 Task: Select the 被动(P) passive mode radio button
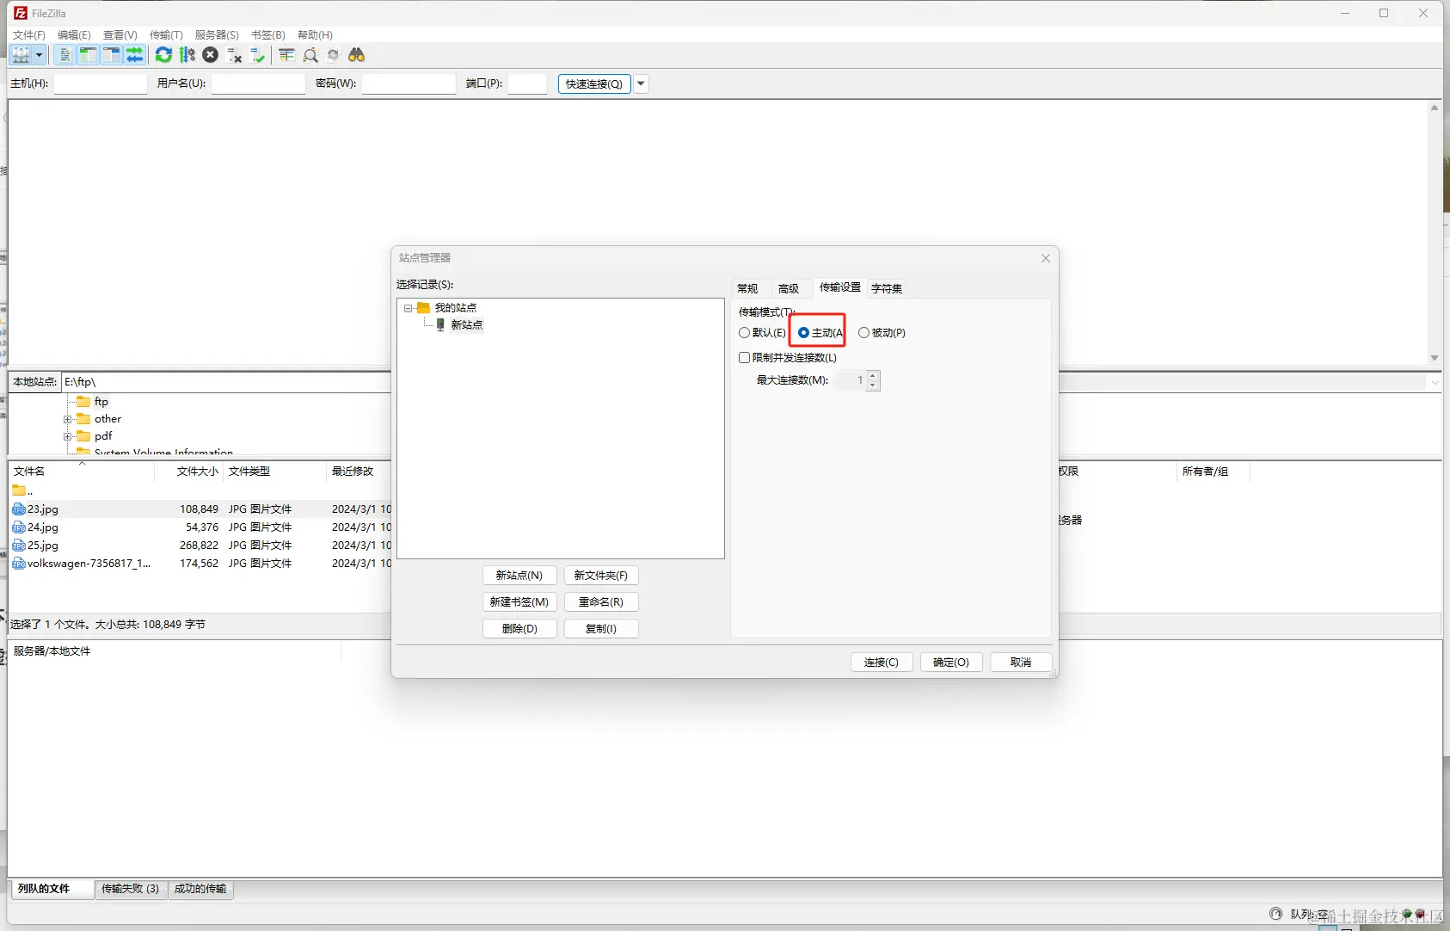click(863, 333)
